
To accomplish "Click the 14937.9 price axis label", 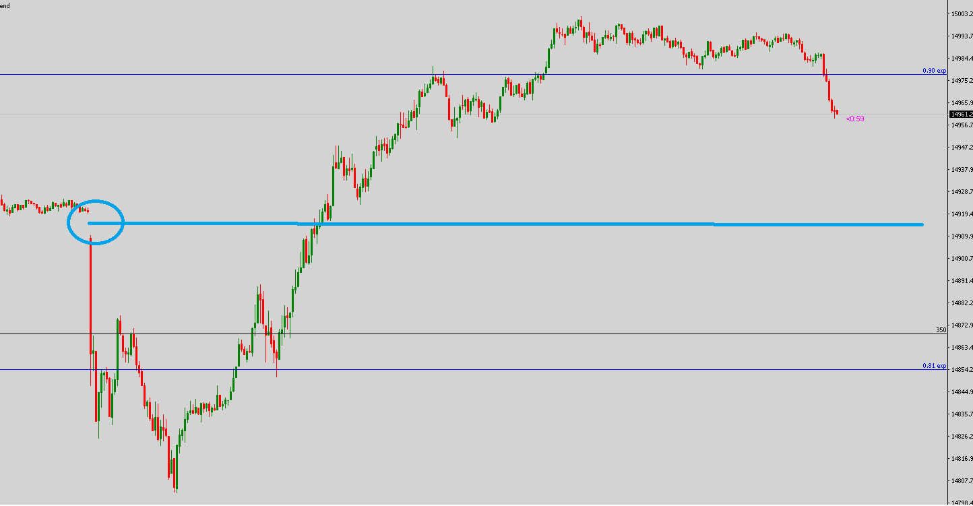I will coord(960,170).
